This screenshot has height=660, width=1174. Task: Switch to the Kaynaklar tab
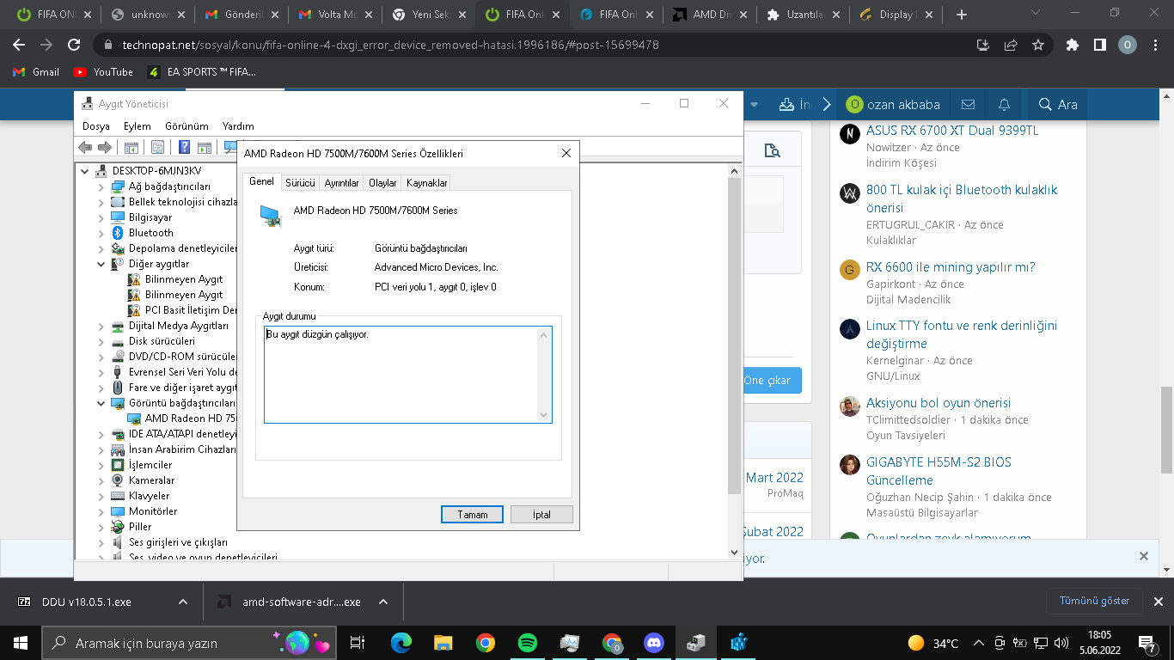pyautogui.click(x=426, y=183)
